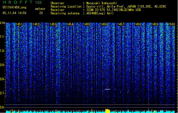178x113 pixels.
Task: Click the tall yellow peak in the bottom intensity graph
Action: coord(108,111)
